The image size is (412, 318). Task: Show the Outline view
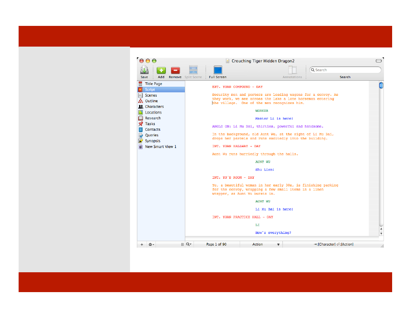161,101
